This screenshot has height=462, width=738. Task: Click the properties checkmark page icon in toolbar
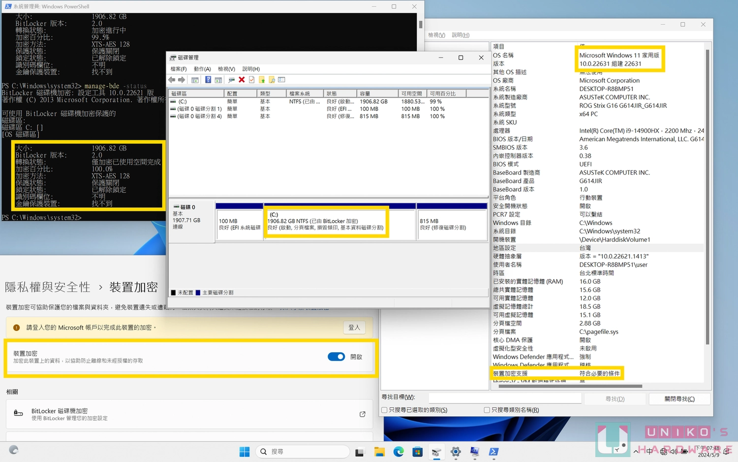click(x=251, y=80)
